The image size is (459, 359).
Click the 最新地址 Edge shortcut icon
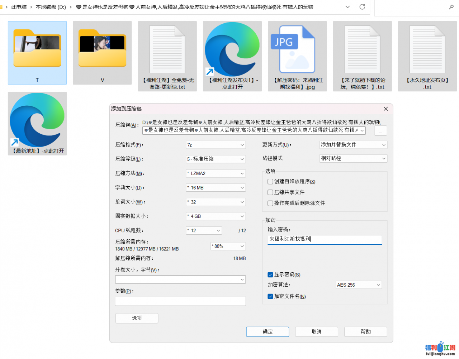(x=37, y=120)
